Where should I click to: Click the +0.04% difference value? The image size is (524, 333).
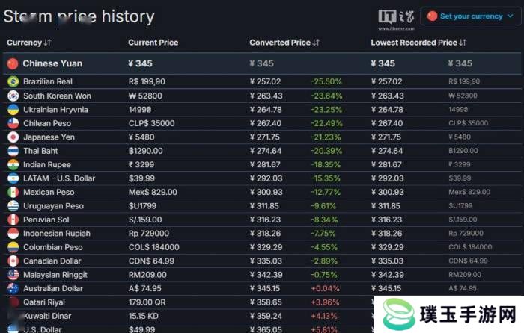(325, 289)
